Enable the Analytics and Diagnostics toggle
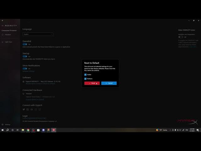Screen dimensions: 201x151 (181, 37)
